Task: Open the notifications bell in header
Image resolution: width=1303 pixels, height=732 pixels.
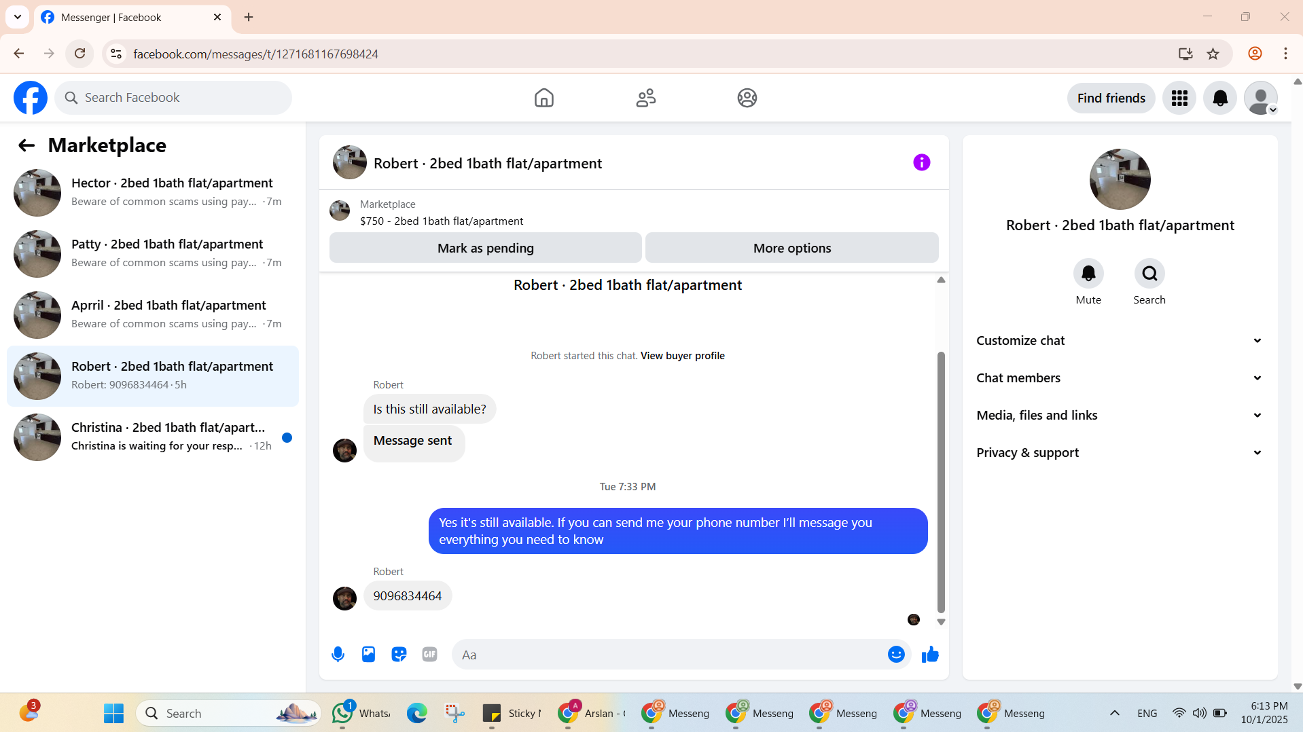Action: point(1220,98)
